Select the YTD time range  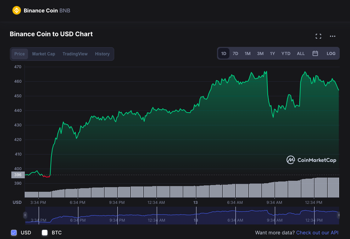tap(286, 53)
